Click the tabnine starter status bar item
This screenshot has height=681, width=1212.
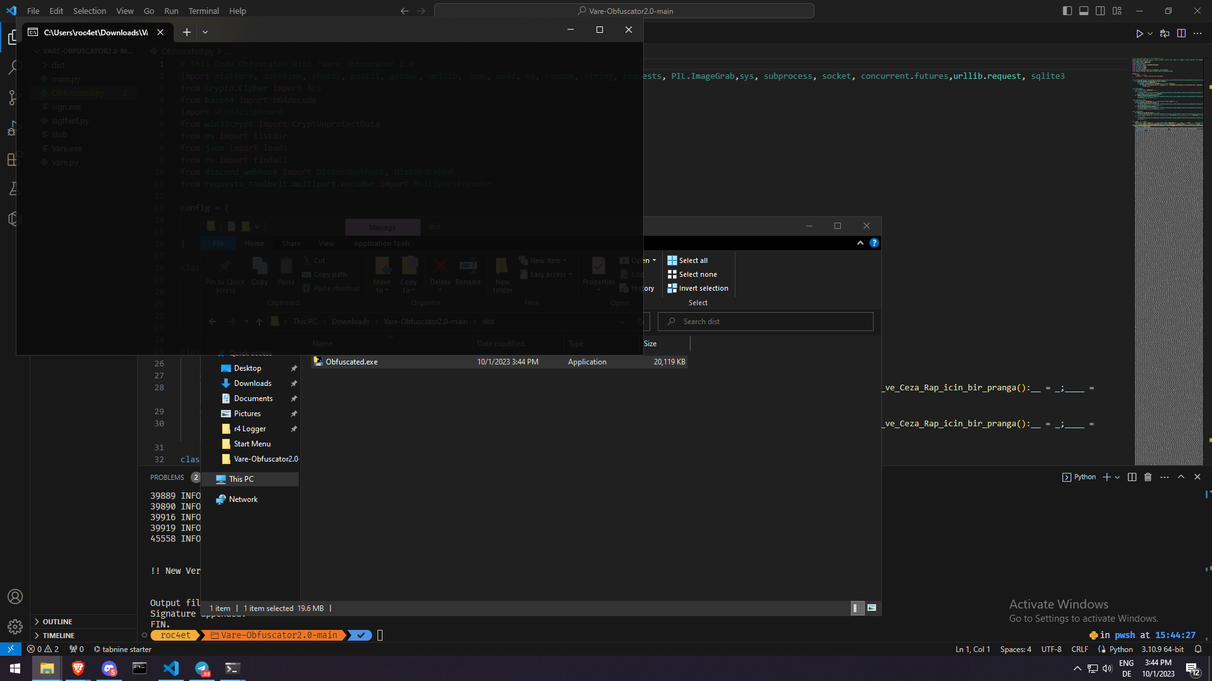point(122,649)
